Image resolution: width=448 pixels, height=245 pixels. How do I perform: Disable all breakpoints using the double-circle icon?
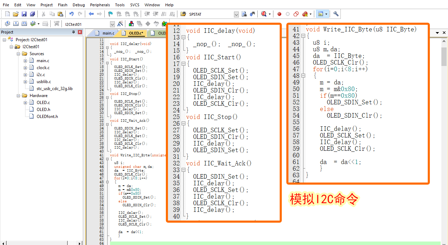296,14
